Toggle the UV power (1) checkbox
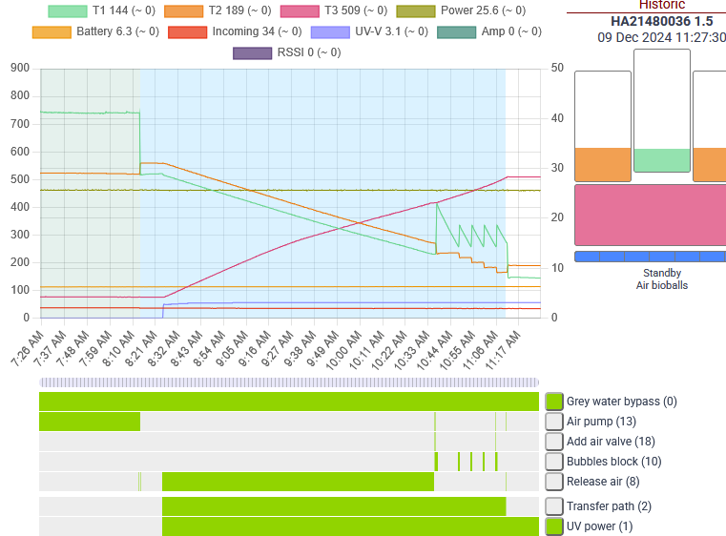The height and width of the screenshot is (536, 726). (x=554, y=526)
